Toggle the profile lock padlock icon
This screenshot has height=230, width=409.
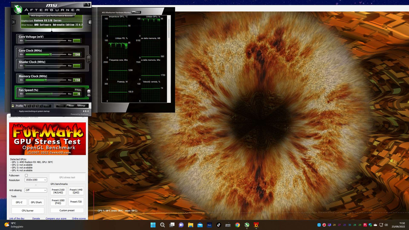[13, 106]
